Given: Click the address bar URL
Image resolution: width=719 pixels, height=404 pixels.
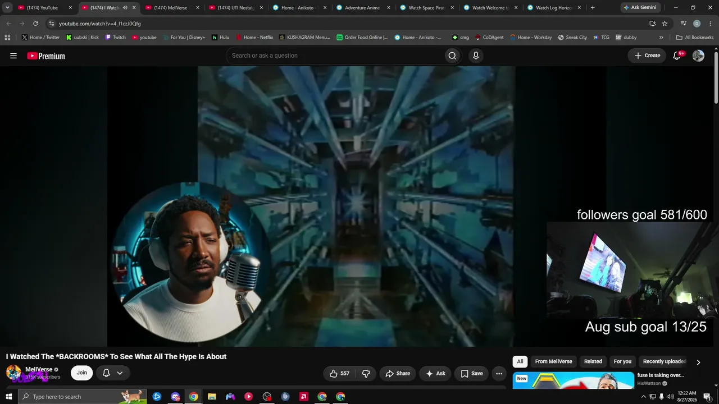Looking at the screenshot, I should click(100, 24).
